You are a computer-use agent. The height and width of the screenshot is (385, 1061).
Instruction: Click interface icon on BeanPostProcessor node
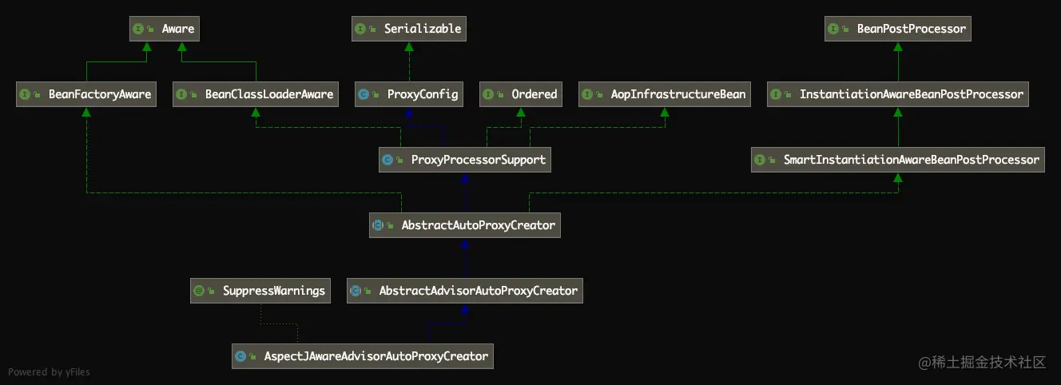(835, 29)
